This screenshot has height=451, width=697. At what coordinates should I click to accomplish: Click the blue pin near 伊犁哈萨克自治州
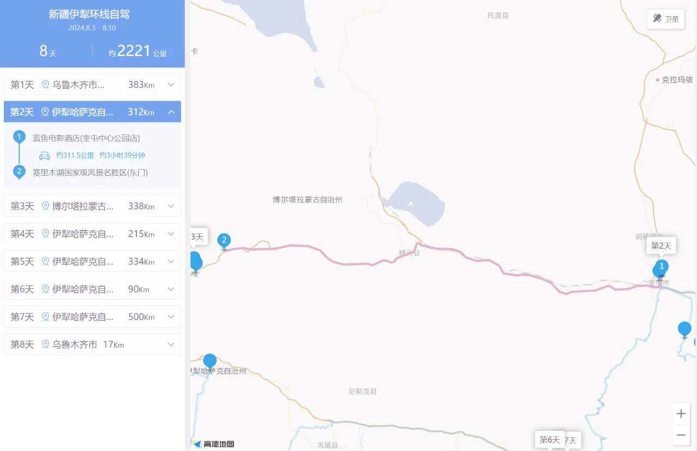[x=210, y=360]
